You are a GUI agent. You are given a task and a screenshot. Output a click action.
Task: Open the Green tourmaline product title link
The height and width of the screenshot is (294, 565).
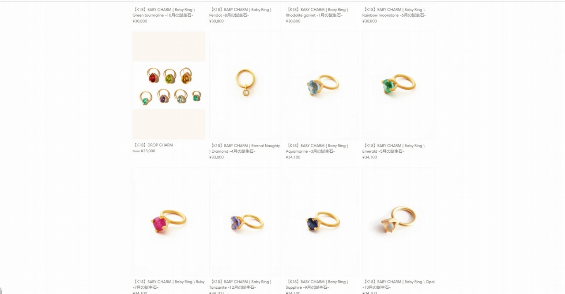pos(164,12)
